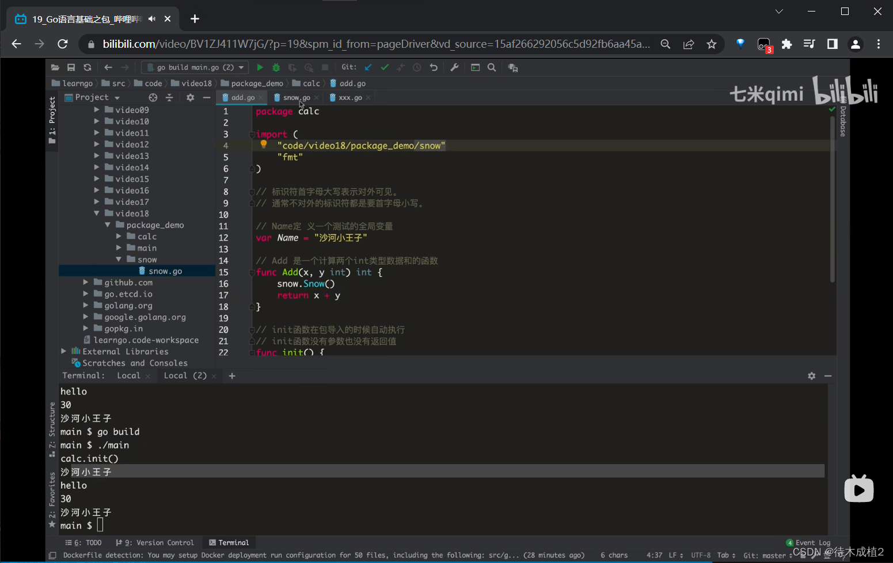Expand the github.com folder
893x563 pixels.
tap(86, 282)
